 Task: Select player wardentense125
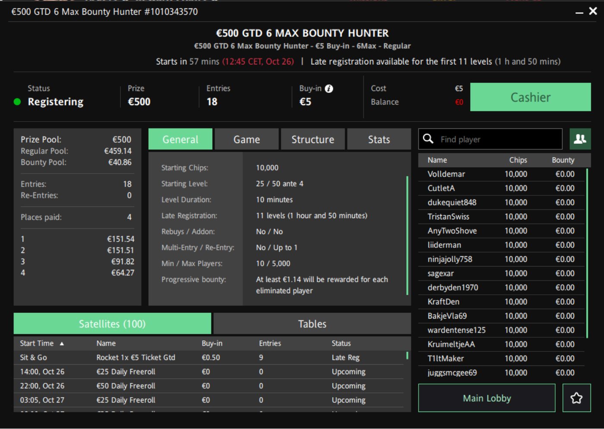tap(502, 330)
